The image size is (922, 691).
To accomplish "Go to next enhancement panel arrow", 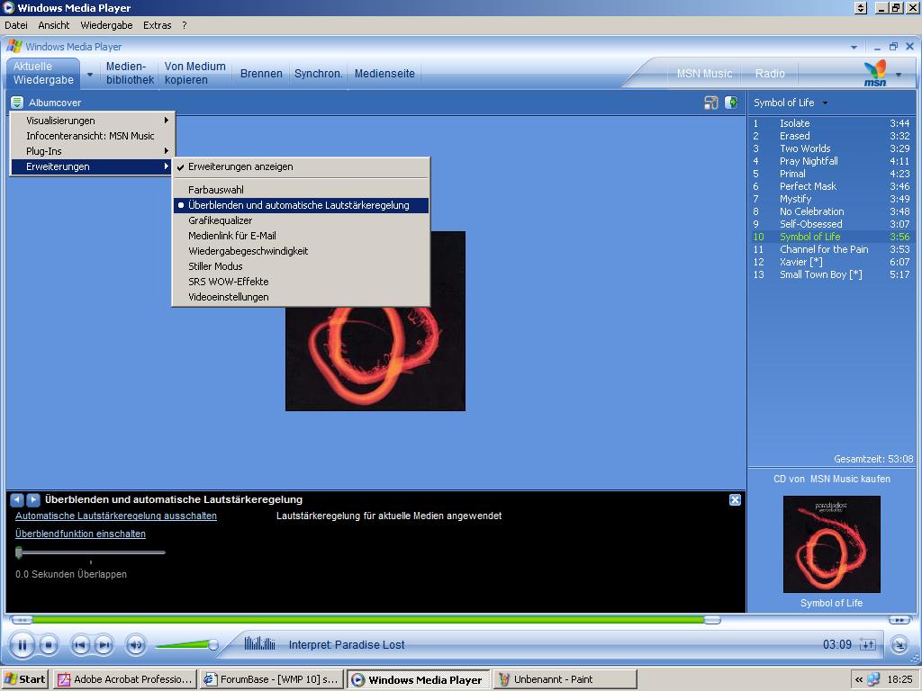I will 33,499.
